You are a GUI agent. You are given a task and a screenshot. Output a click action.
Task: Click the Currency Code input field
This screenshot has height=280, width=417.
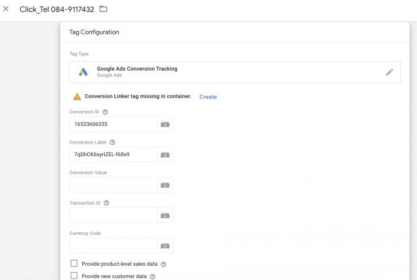pyautogui.click(x=114, y=246)
